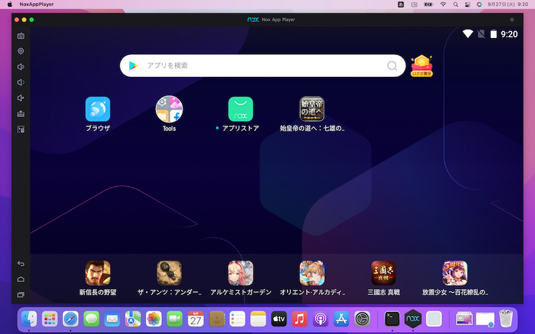The height and width of the screenshot is (334, 535).
Task: Launch the ブラウザ browser app
Action: click(98, 109)
